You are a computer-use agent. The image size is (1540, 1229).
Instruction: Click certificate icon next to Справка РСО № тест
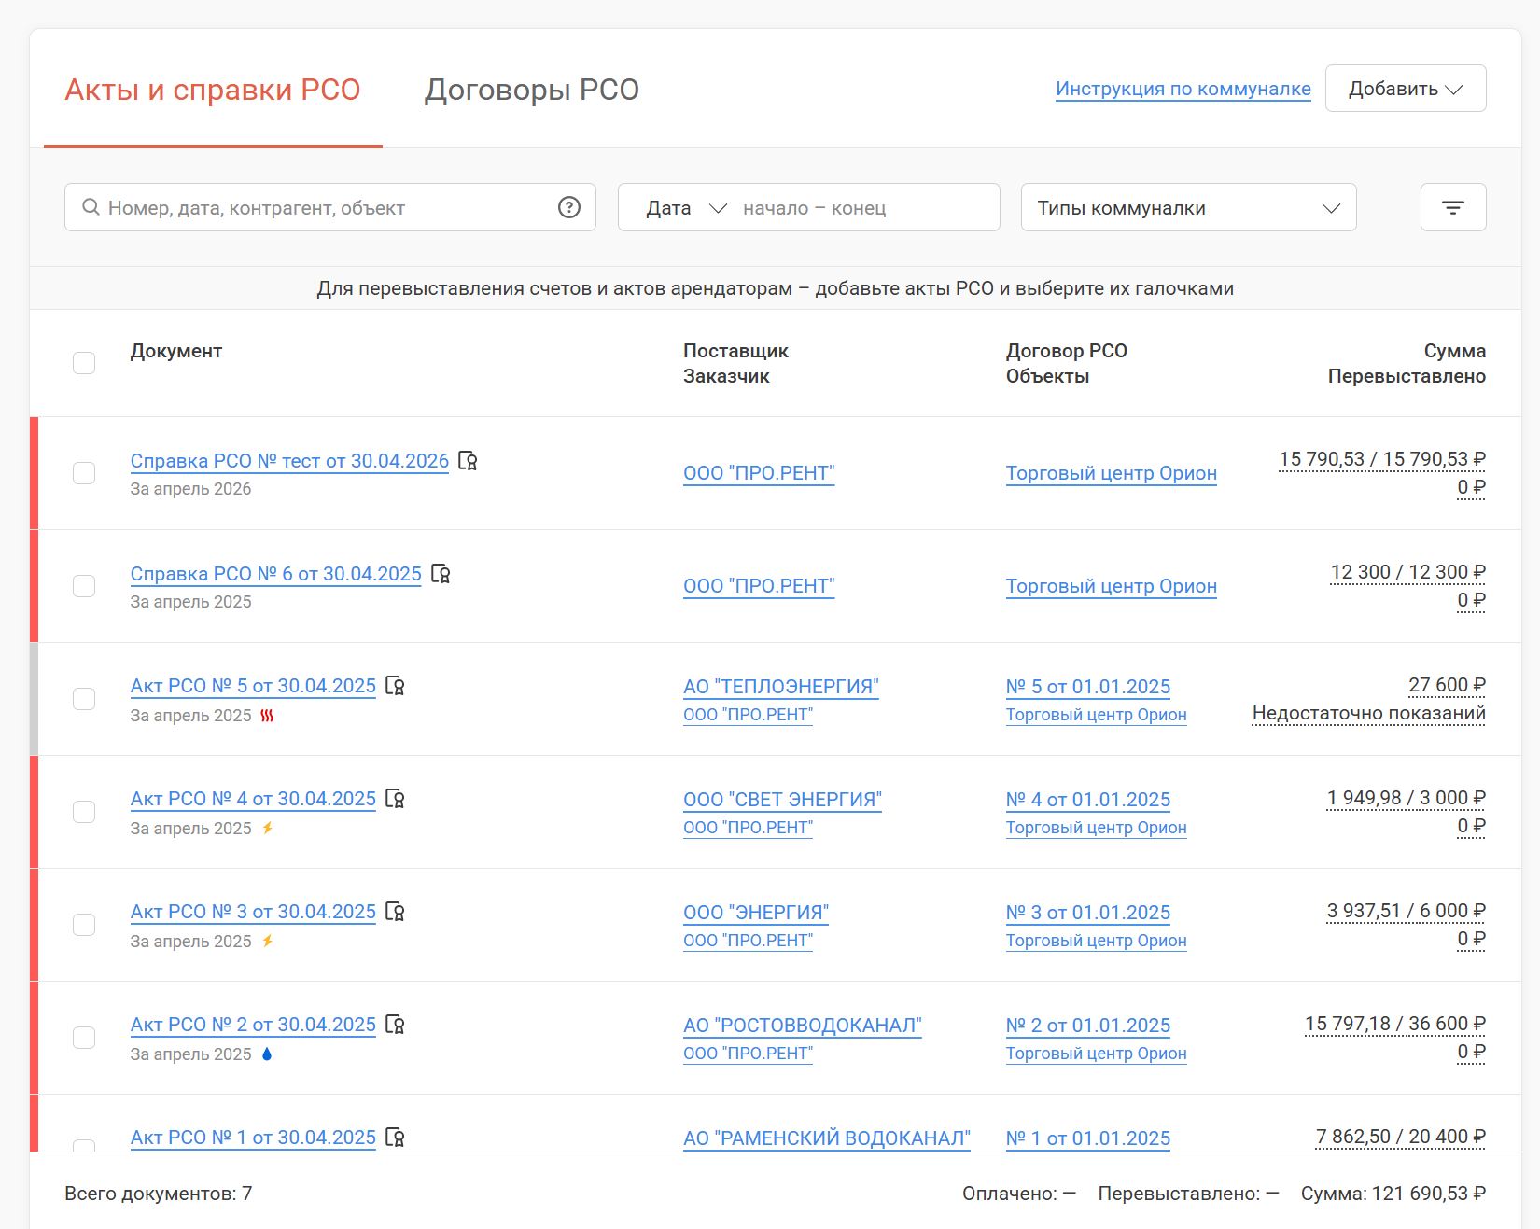[469, 461]
